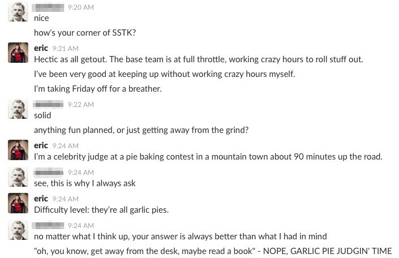Click the eric username above the "Difficulty level" message
This screenshot has width=399, height=258.
(x=41, y=199)
